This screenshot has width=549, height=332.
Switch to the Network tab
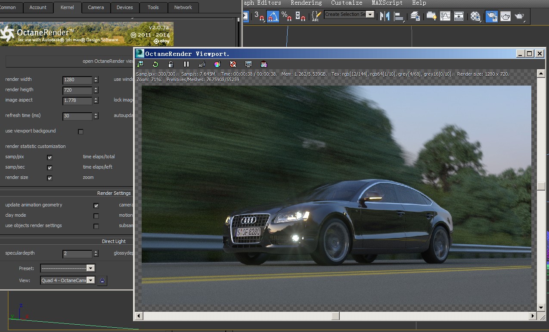tap(183, 7)
